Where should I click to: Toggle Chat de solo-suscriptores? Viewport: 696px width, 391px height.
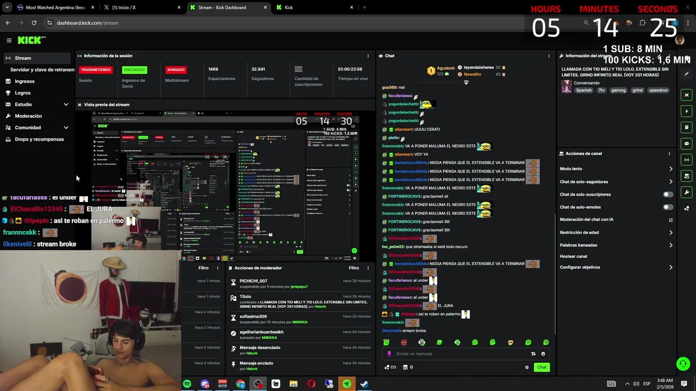coord(668,194)
